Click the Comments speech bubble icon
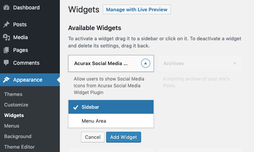This screenshot has width=254, height=152. pyautogui.click(x=6, y=63)
